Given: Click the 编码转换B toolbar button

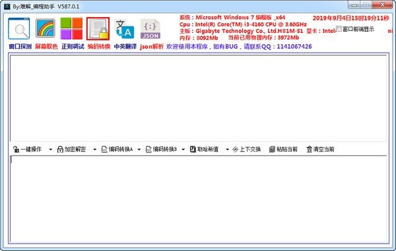Looking at the screenshot, I should 161,150.
